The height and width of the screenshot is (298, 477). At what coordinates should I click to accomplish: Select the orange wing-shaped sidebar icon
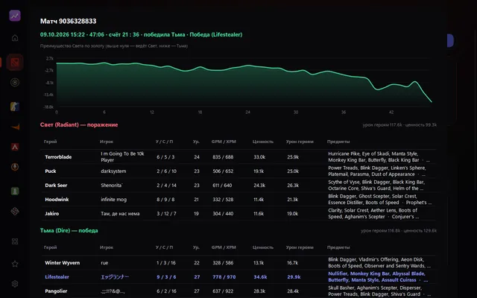(x=15, y=127)
